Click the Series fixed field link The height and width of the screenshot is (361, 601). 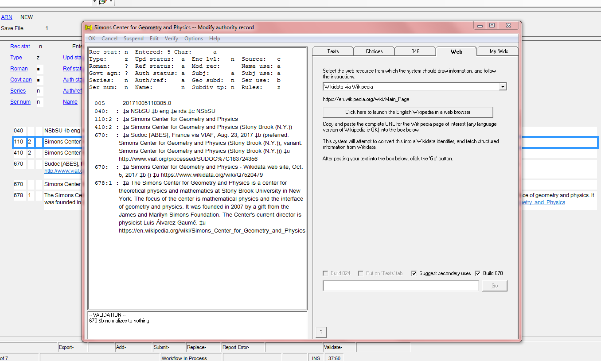[x=18, y=91]
